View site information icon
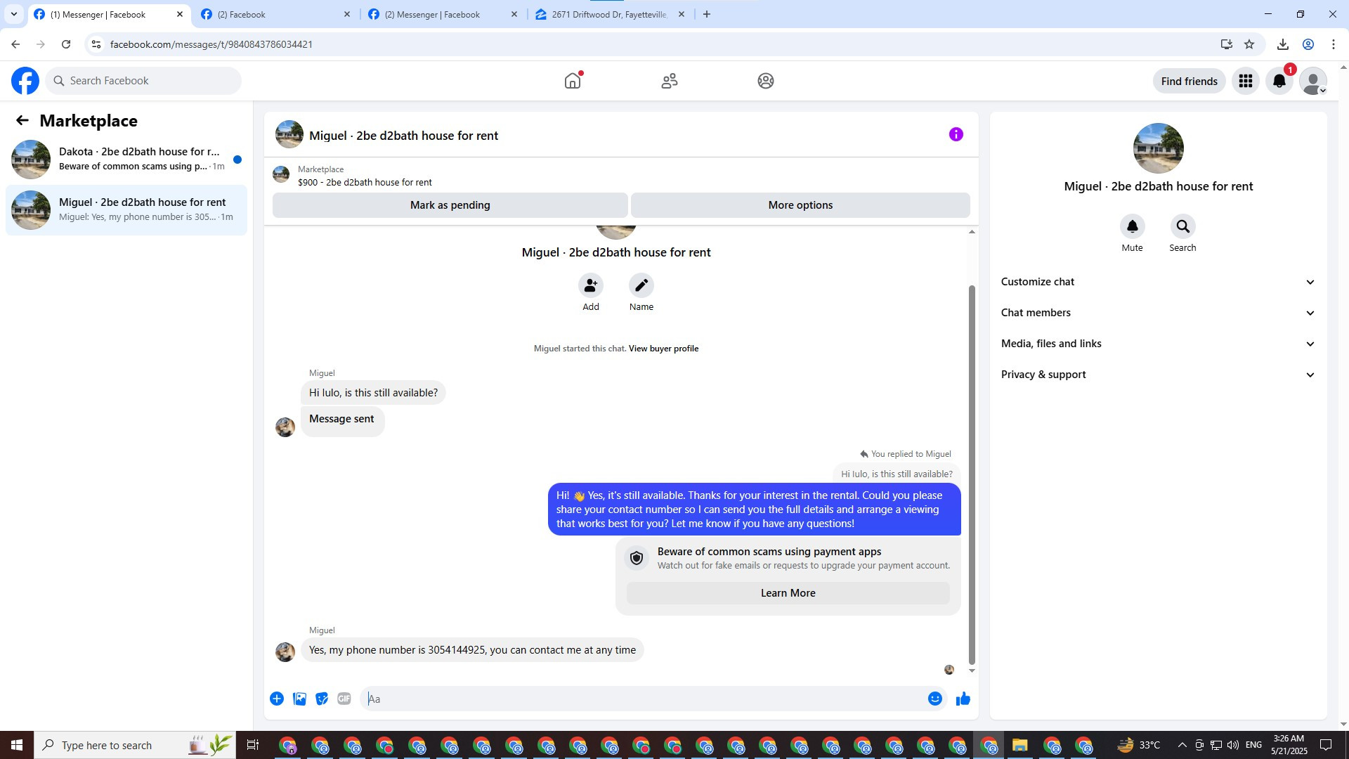This screenshot has height=759, width=1349. click(x=96, y=44)
